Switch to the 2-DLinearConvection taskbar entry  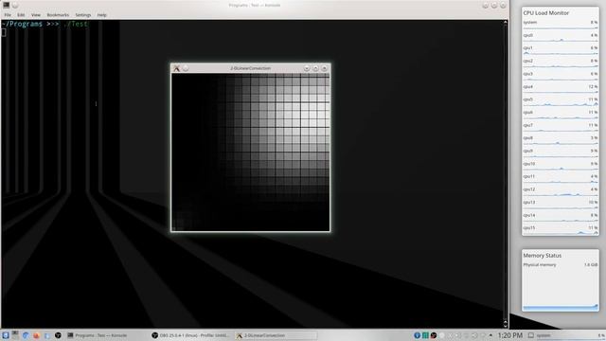click(276, 335)
